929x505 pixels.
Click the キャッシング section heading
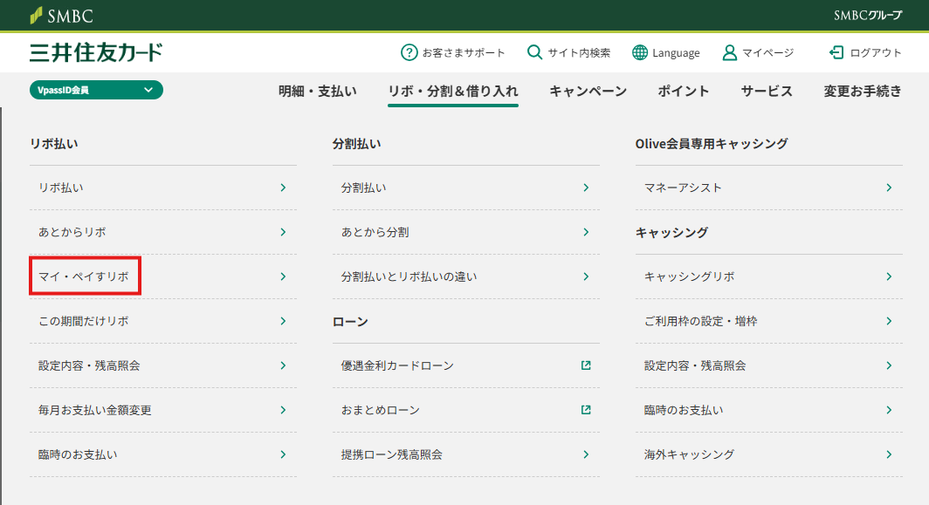(x=671, y=233)
